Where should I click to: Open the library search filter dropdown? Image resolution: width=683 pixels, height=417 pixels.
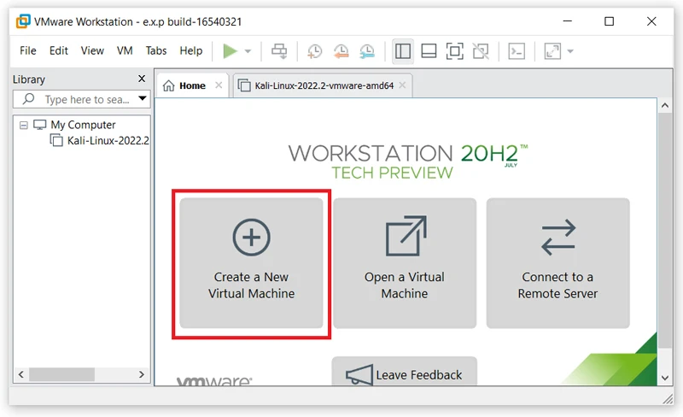pos(142,98)
